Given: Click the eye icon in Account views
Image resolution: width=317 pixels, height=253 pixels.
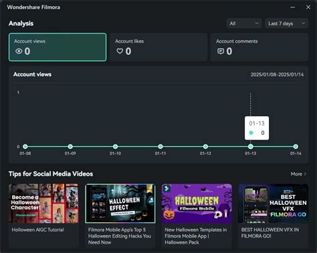Looking at the screenshot, I should coord(19,51).
